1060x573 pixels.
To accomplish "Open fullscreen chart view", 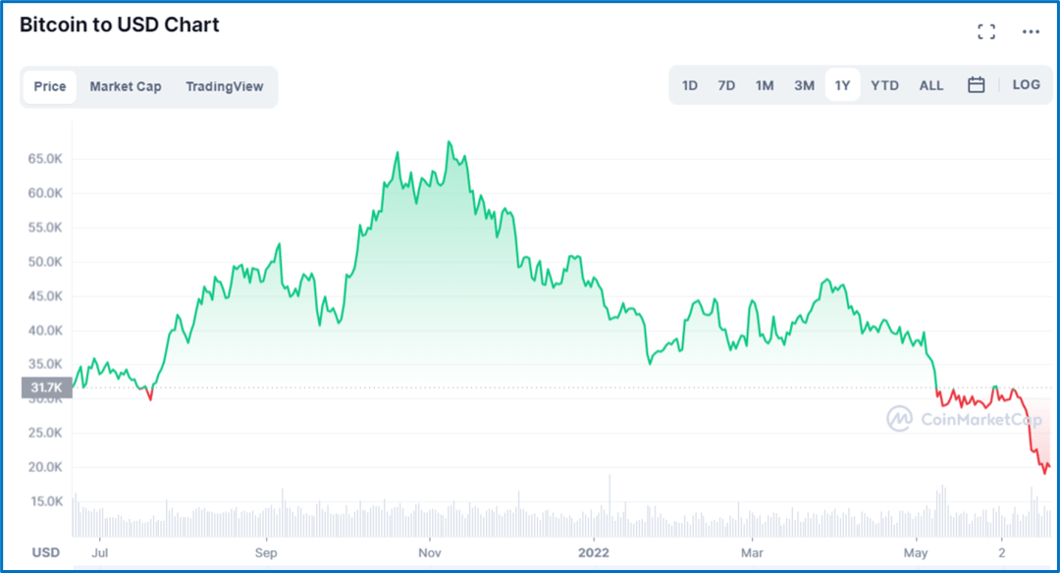I will point(986,31).
